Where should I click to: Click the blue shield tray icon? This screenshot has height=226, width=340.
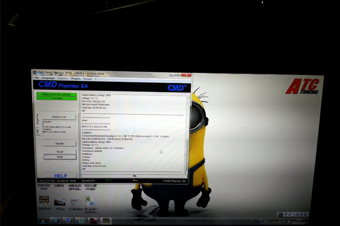265,221
